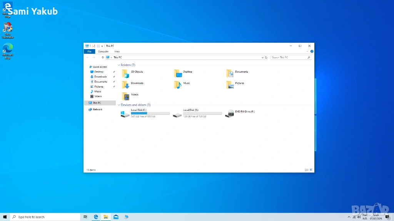This screenshot has height=221, width=394.
Task: Open the Videos folder
Action: point(125,96)
